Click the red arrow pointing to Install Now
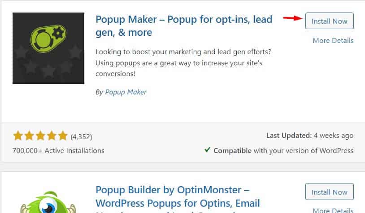The height and width of the screenshot is (213, 365). pyautogui.click(x=293, y=18)
